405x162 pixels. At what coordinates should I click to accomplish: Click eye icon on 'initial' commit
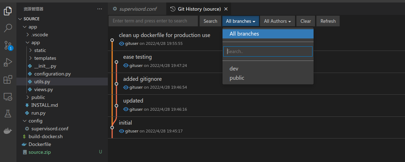(x=121, y=131)
